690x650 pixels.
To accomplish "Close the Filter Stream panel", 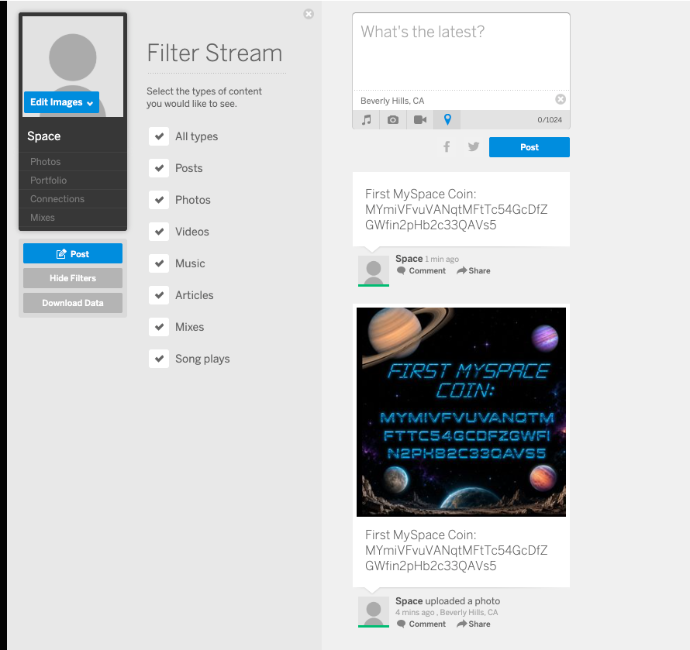I will [309, 14].
